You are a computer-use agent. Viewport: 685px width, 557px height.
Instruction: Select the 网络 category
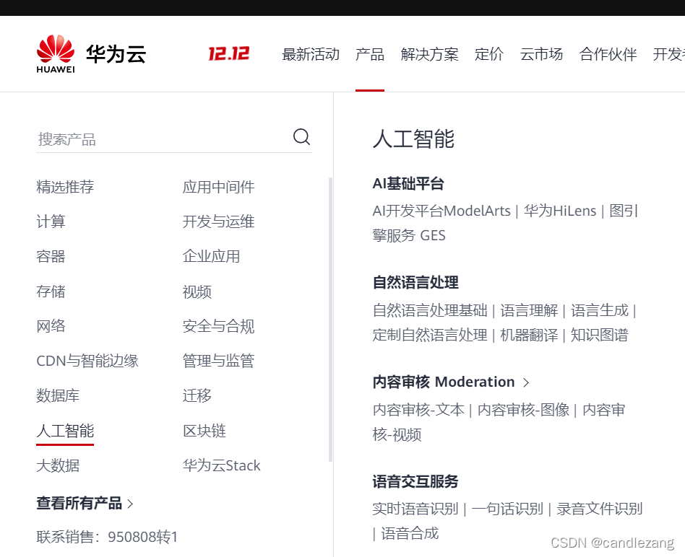51,326
